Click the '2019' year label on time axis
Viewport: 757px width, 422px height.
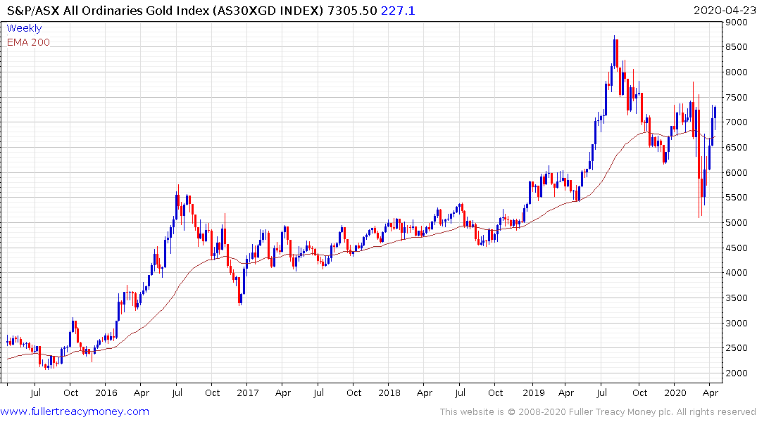533,393
